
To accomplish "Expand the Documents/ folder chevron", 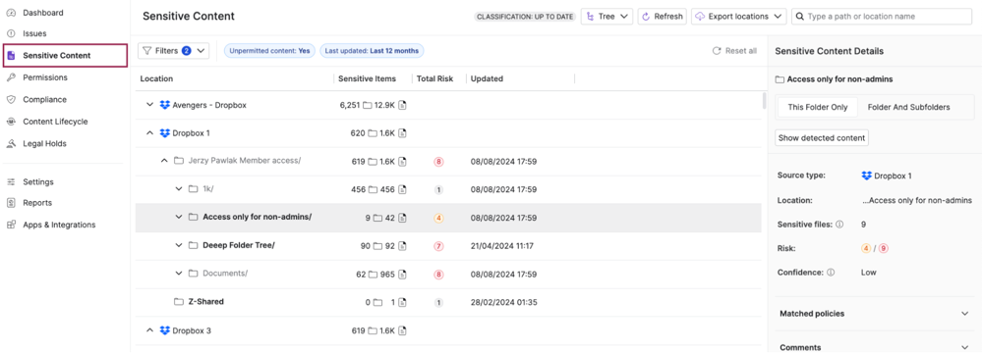I will [179, 274].
